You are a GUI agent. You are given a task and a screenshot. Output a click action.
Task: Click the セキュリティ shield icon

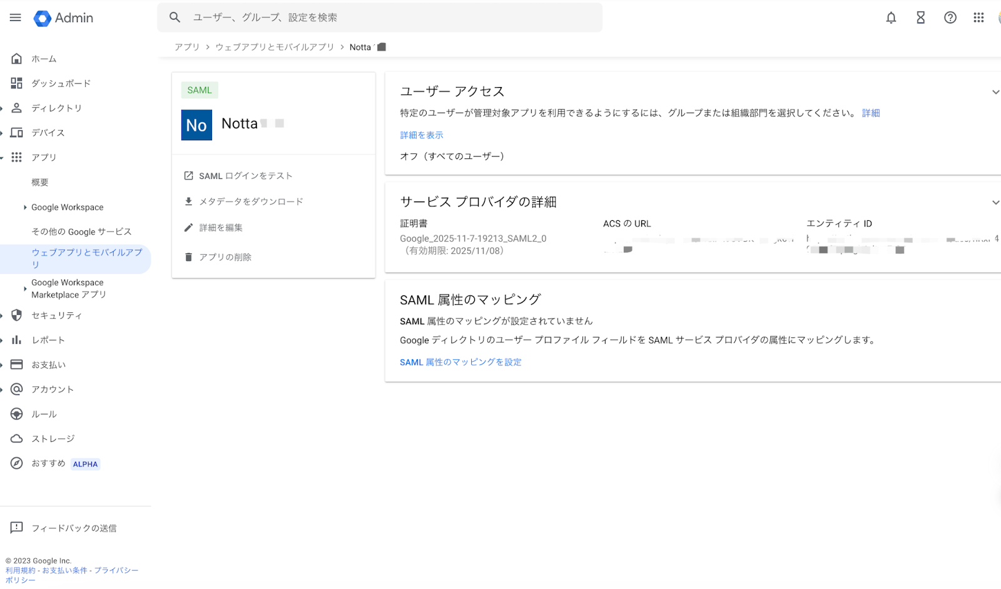pos(17,315)
